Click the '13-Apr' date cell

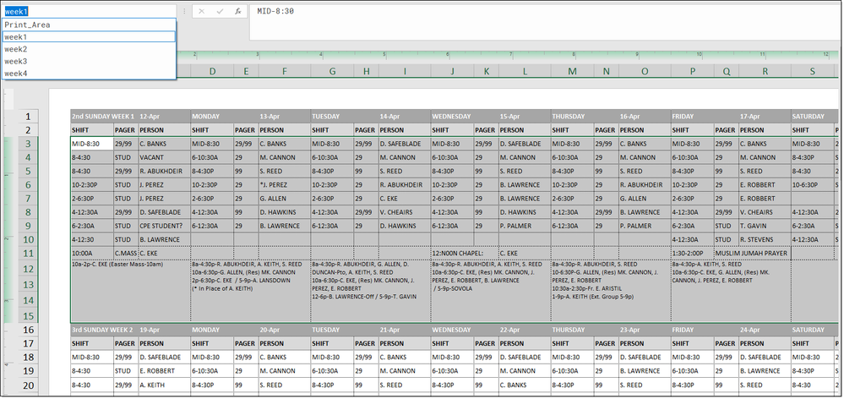(x=284, y=117)
